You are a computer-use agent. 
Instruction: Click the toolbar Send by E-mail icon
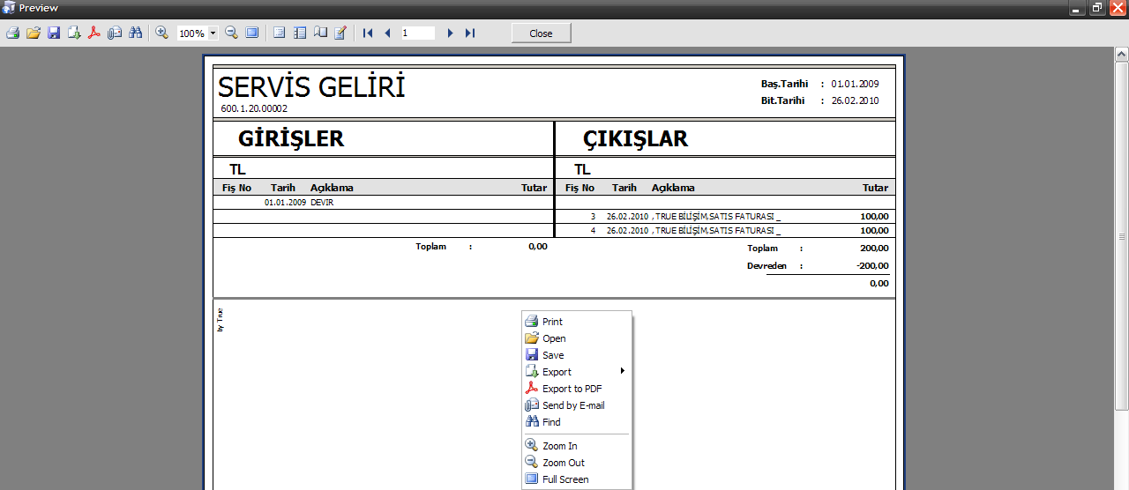click(115, 33)
